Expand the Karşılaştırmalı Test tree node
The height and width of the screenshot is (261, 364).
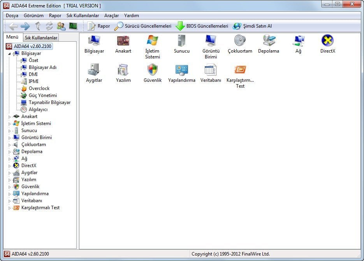[x=9, y=208]
